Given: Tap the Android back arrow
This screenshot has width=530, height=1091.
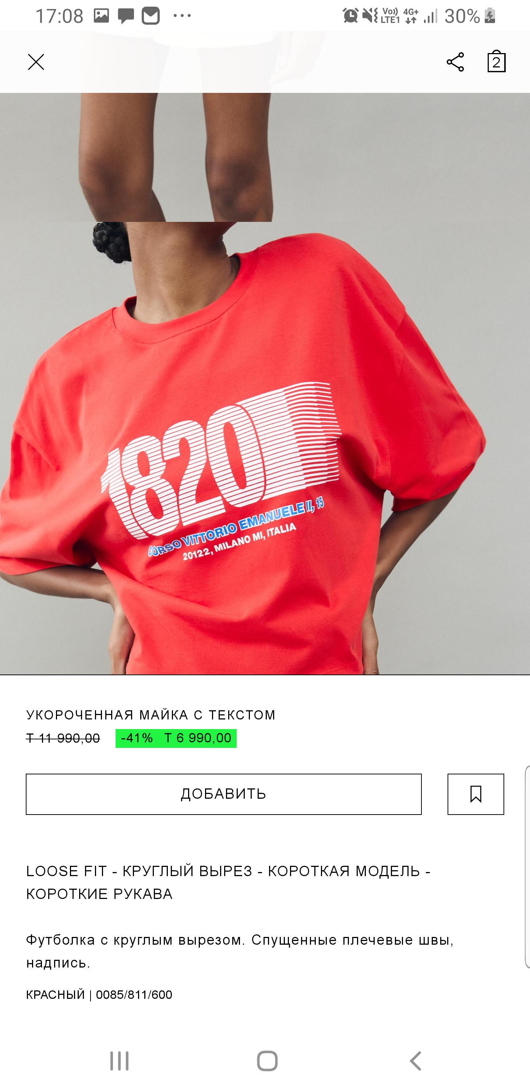Looking at the screenshot, I should 416,1061.
